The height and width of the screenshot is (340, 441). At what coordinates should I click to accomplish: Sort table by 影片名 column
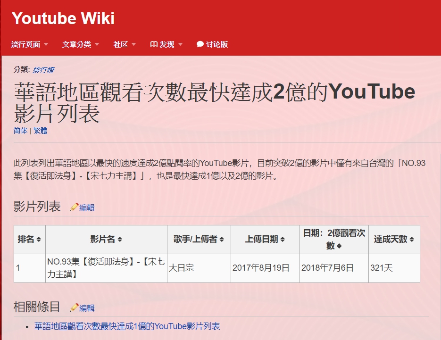[x=106, y=240]
